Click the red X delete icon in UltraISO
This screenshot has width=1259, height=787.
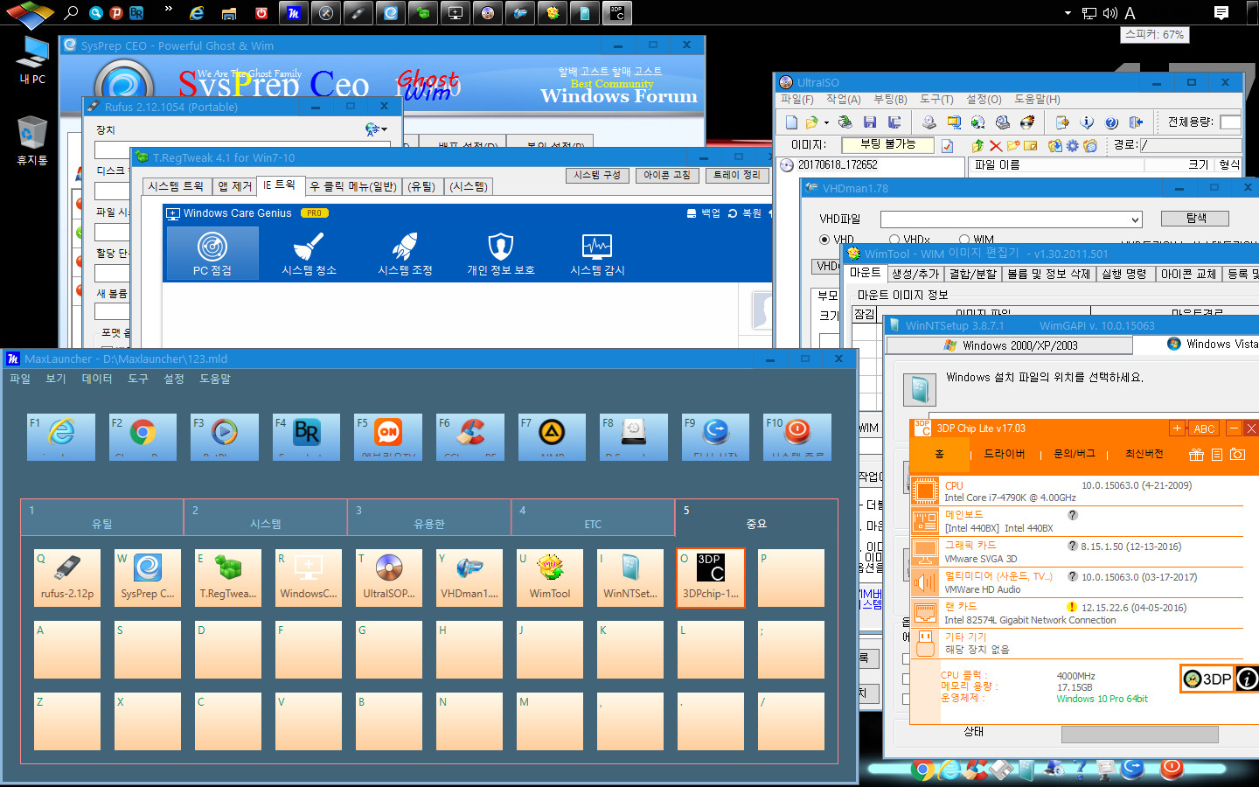[x=996, y=145]
